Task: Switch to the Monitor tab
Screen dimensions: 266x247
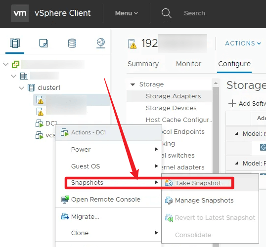Action: (189, 64)
